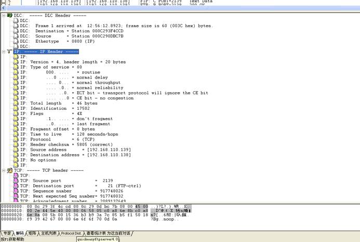
Task: Click yellow icon beside No options row
Action: pyautogui.click(x=16, y=160)
